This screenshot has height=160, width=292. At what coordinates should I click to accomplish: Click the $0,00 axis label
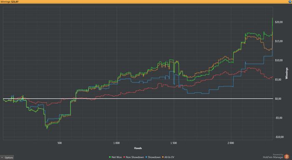(279, 99)
